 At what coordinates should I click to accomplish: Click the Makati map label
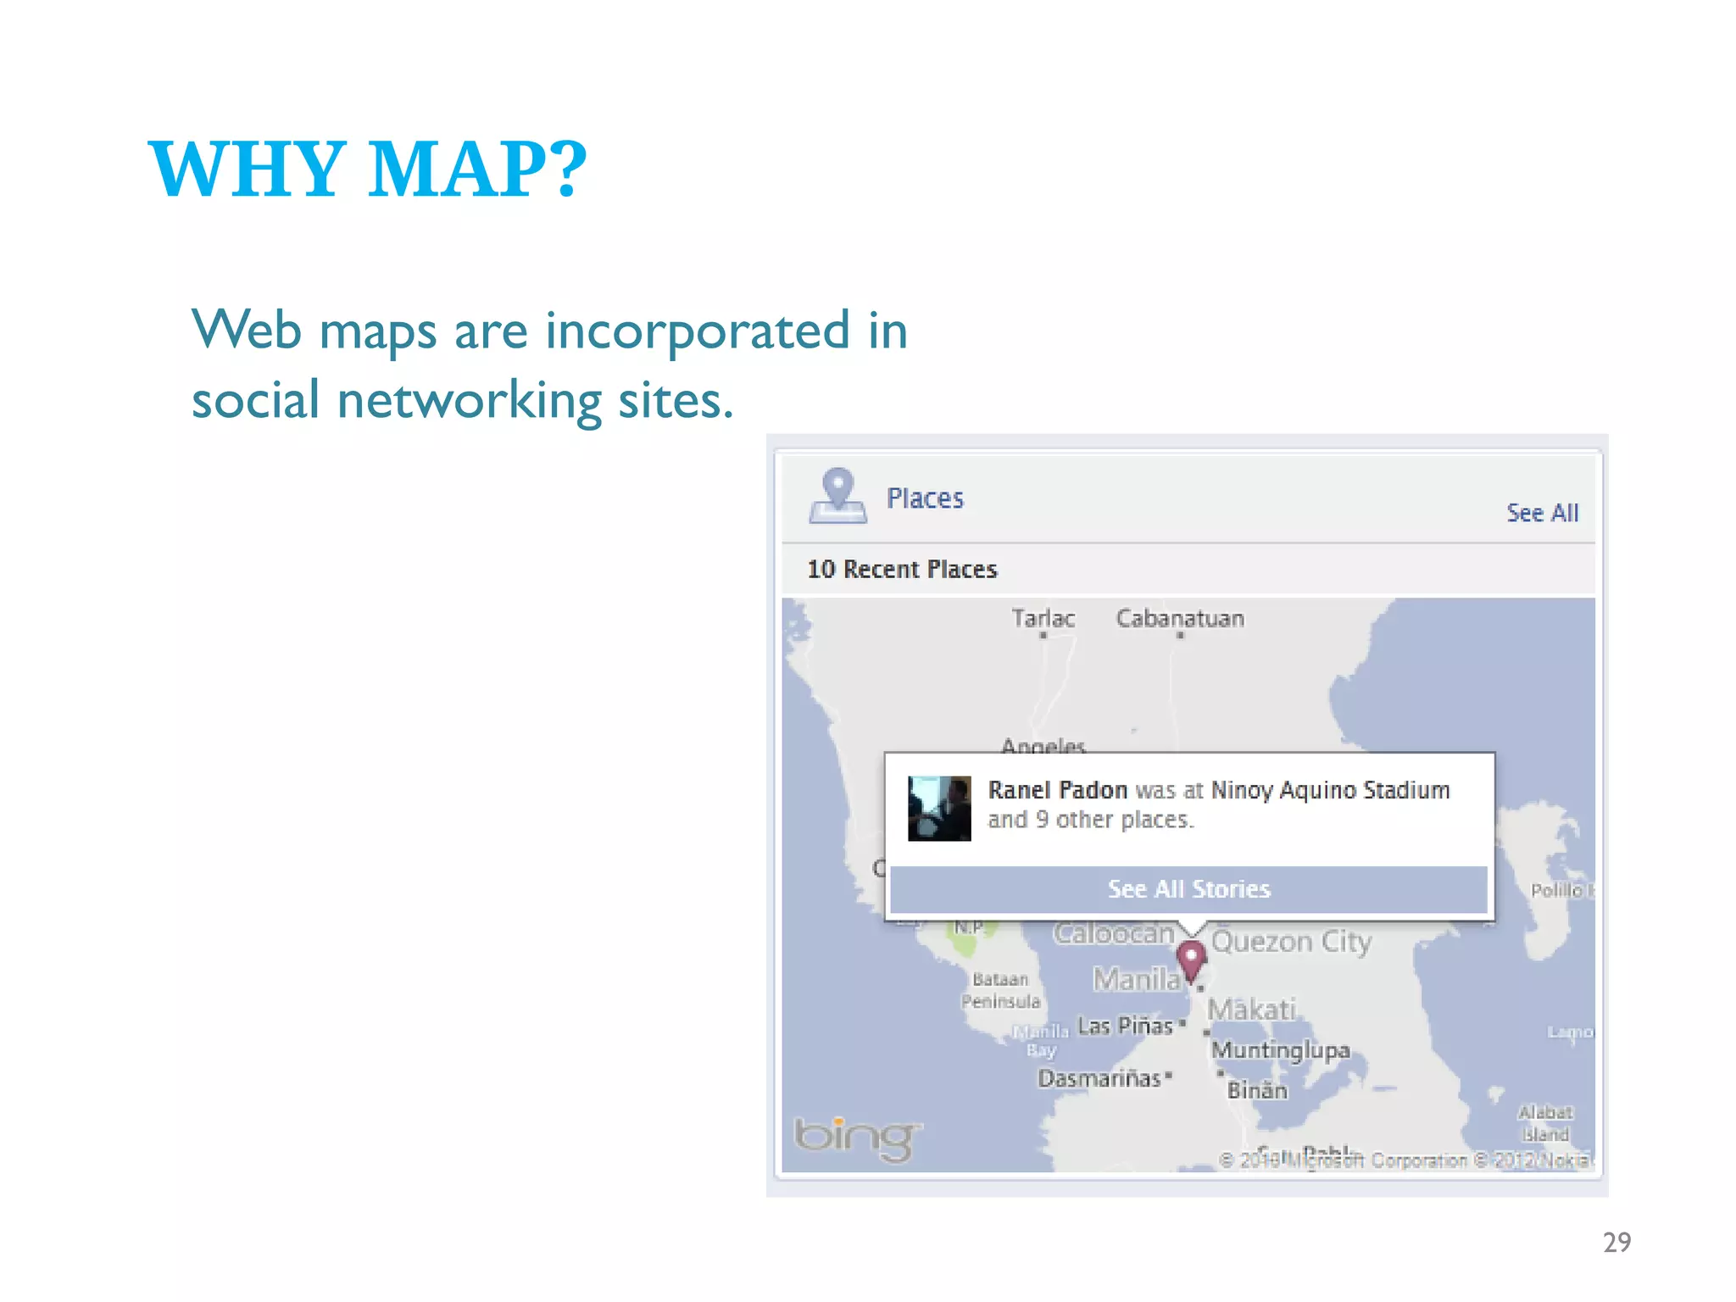pyautogui.click(x=1251, y=1010)
